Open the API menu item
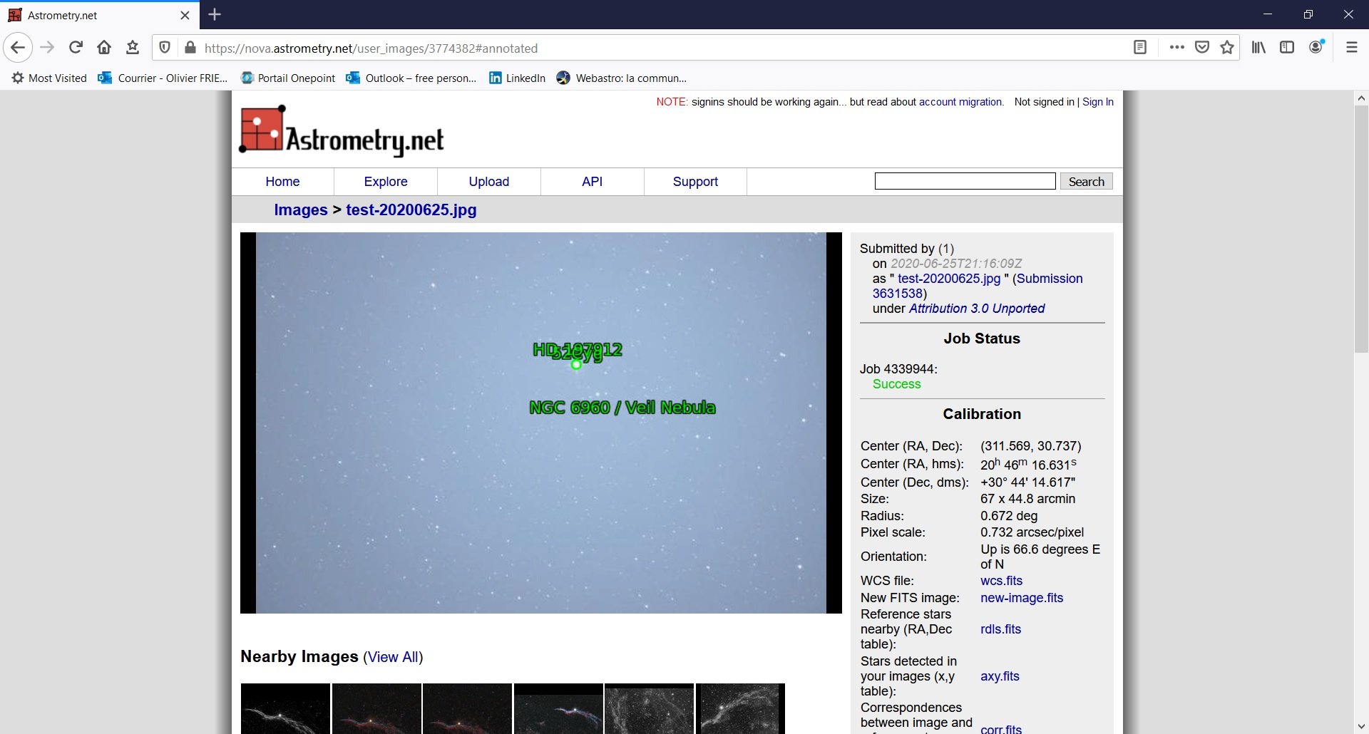The width and height of the screenshot is (1369, 734). tap(593, 182)
